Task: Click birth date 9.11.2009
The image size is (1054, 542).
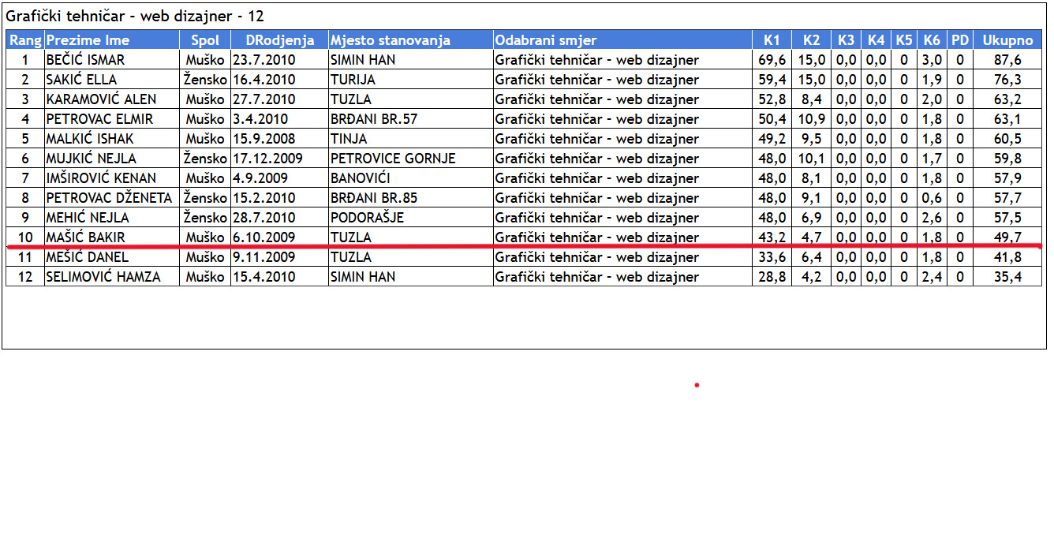Action: 263,257
